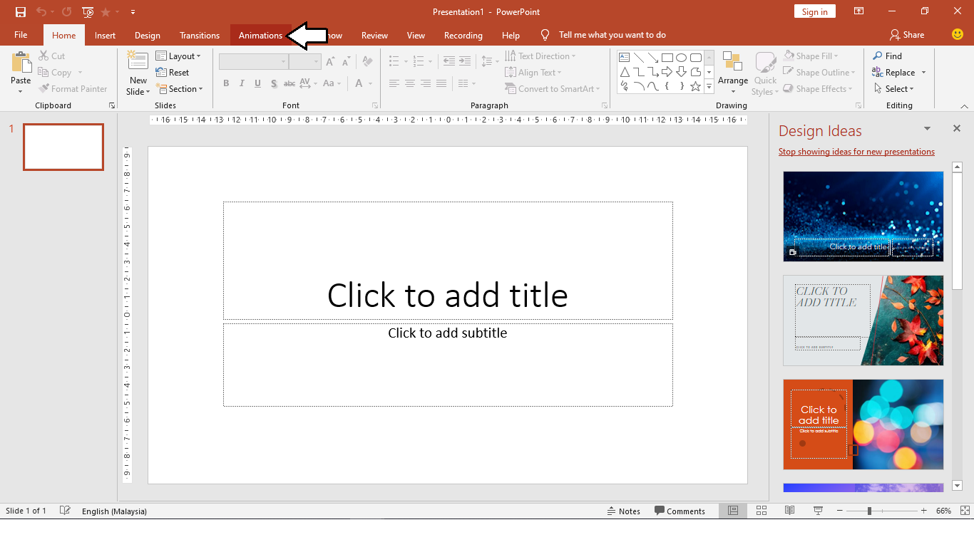Viewport: 974px width, 547px height.
Task: Switch to Slide Sorter view
Action: [761, 511]
